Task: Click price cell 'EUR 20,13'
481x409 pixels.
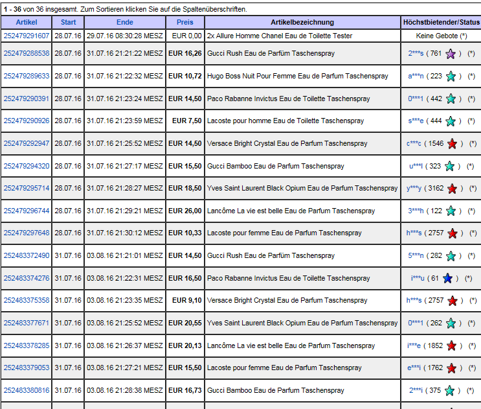Action: [x=185, y=345]
